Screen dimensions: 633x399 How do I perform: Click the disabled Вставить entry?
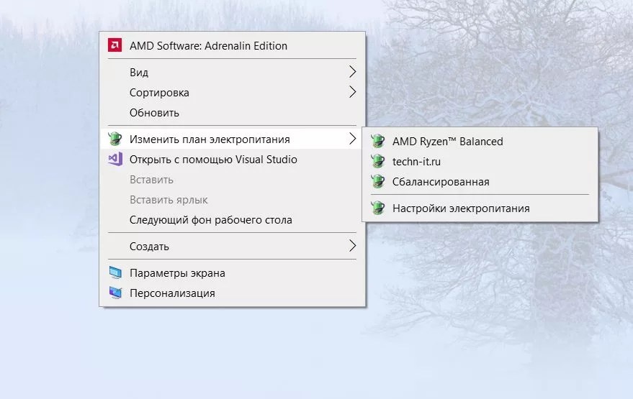[232, 179]
